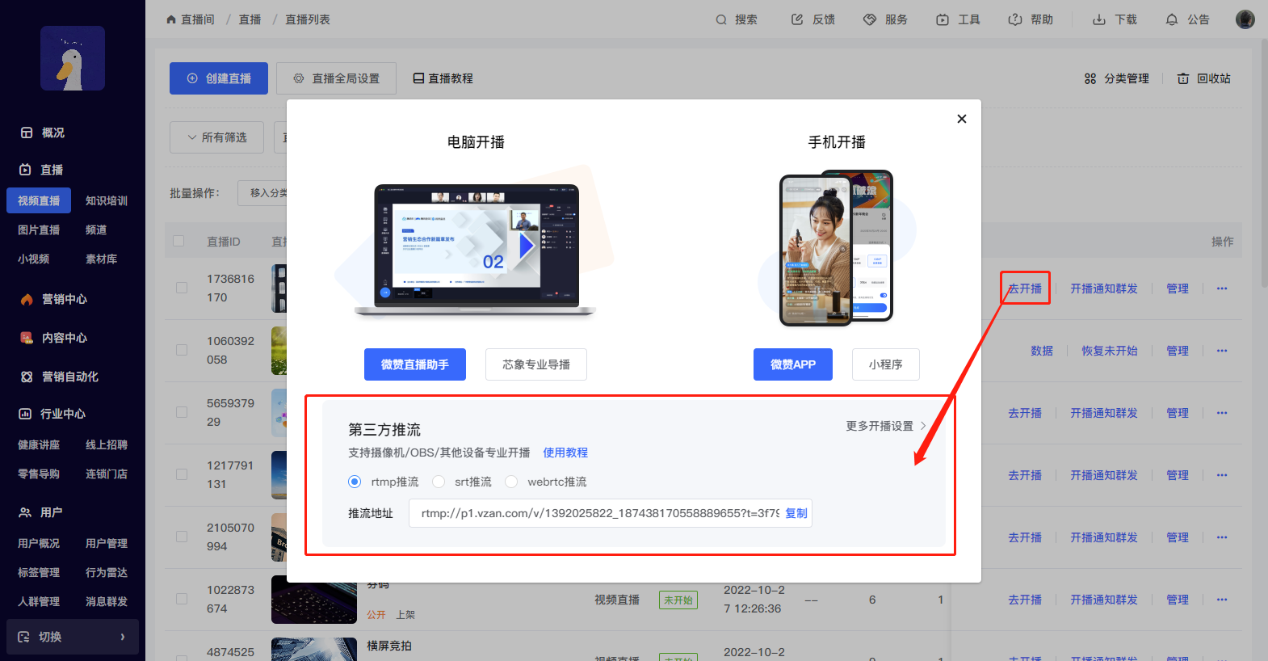Open 反馈 feedback in top bar

pyautogui.click(x=813, y=19)
